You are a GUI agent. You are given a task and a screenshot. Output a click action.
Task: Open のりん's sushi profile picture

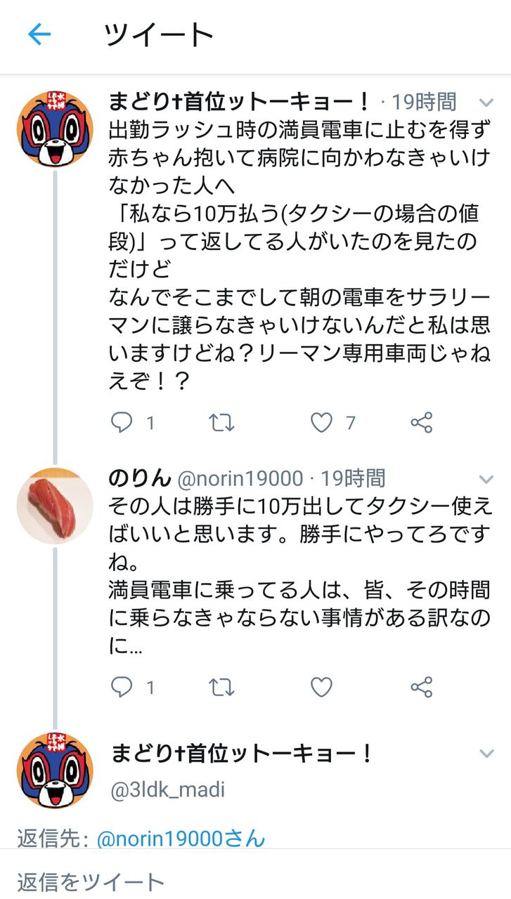tap(55, 506)
